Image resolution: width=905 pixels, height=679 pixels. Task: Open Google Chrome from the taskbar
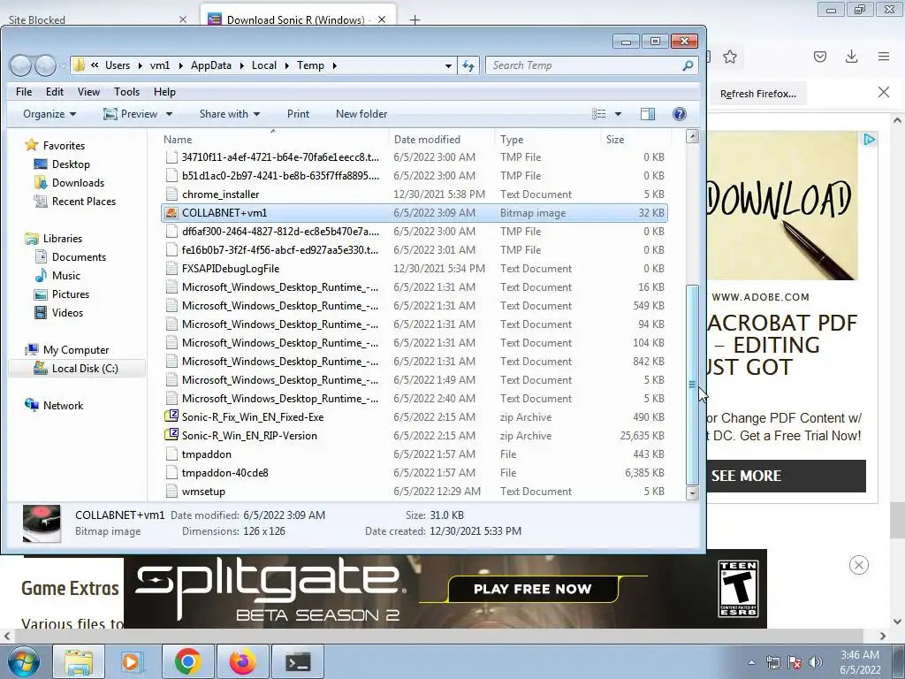click(187, 661)
